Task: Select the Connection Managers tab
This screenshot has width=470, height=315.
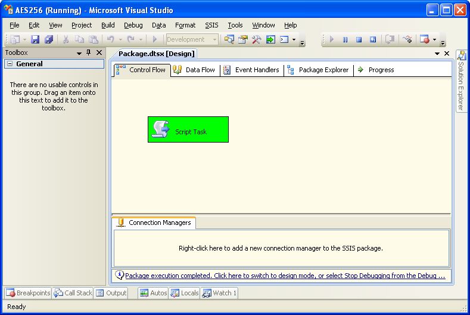Action: tap(154, 223)
